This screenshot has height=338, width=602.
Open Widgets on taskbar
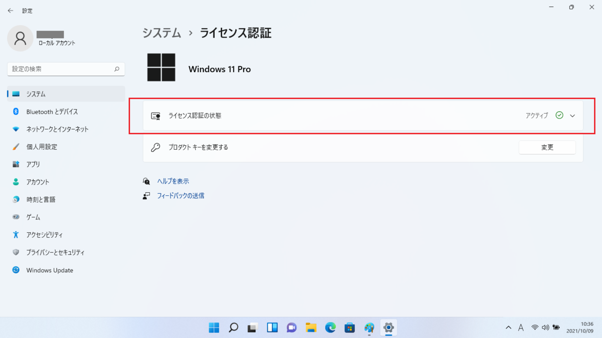pos(272,327)
